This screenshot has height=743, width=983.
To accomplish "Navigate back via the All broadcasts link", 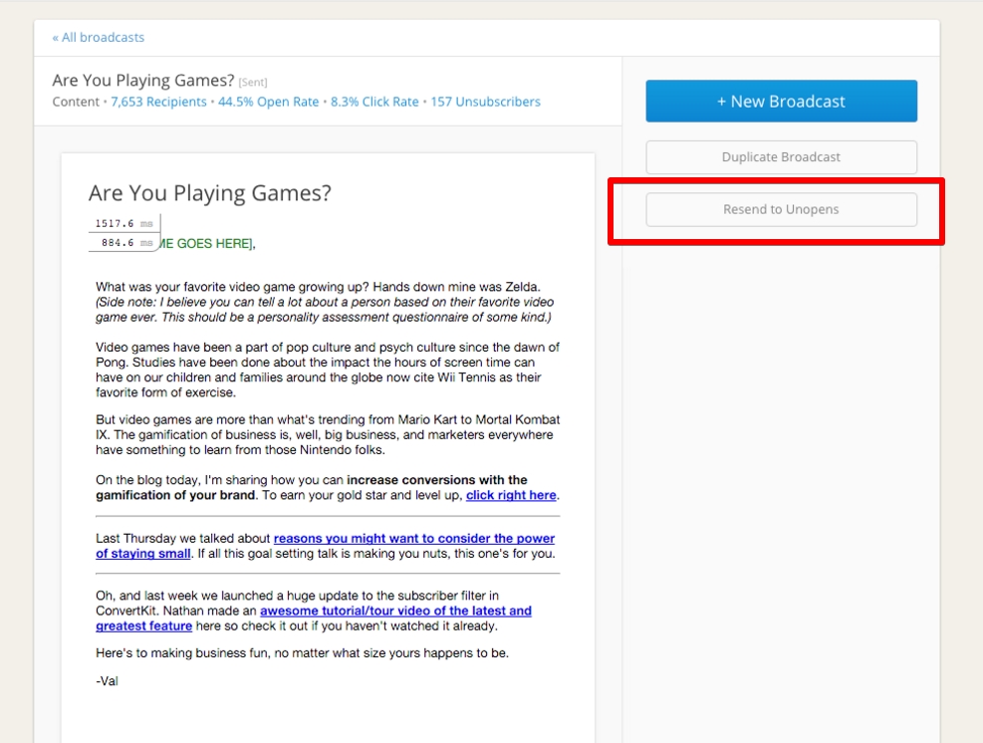I will (97, 37).
